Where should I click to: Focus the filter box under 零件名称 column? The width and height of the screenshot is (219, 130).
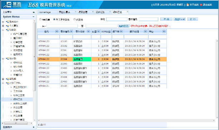(x=82, y=37)
